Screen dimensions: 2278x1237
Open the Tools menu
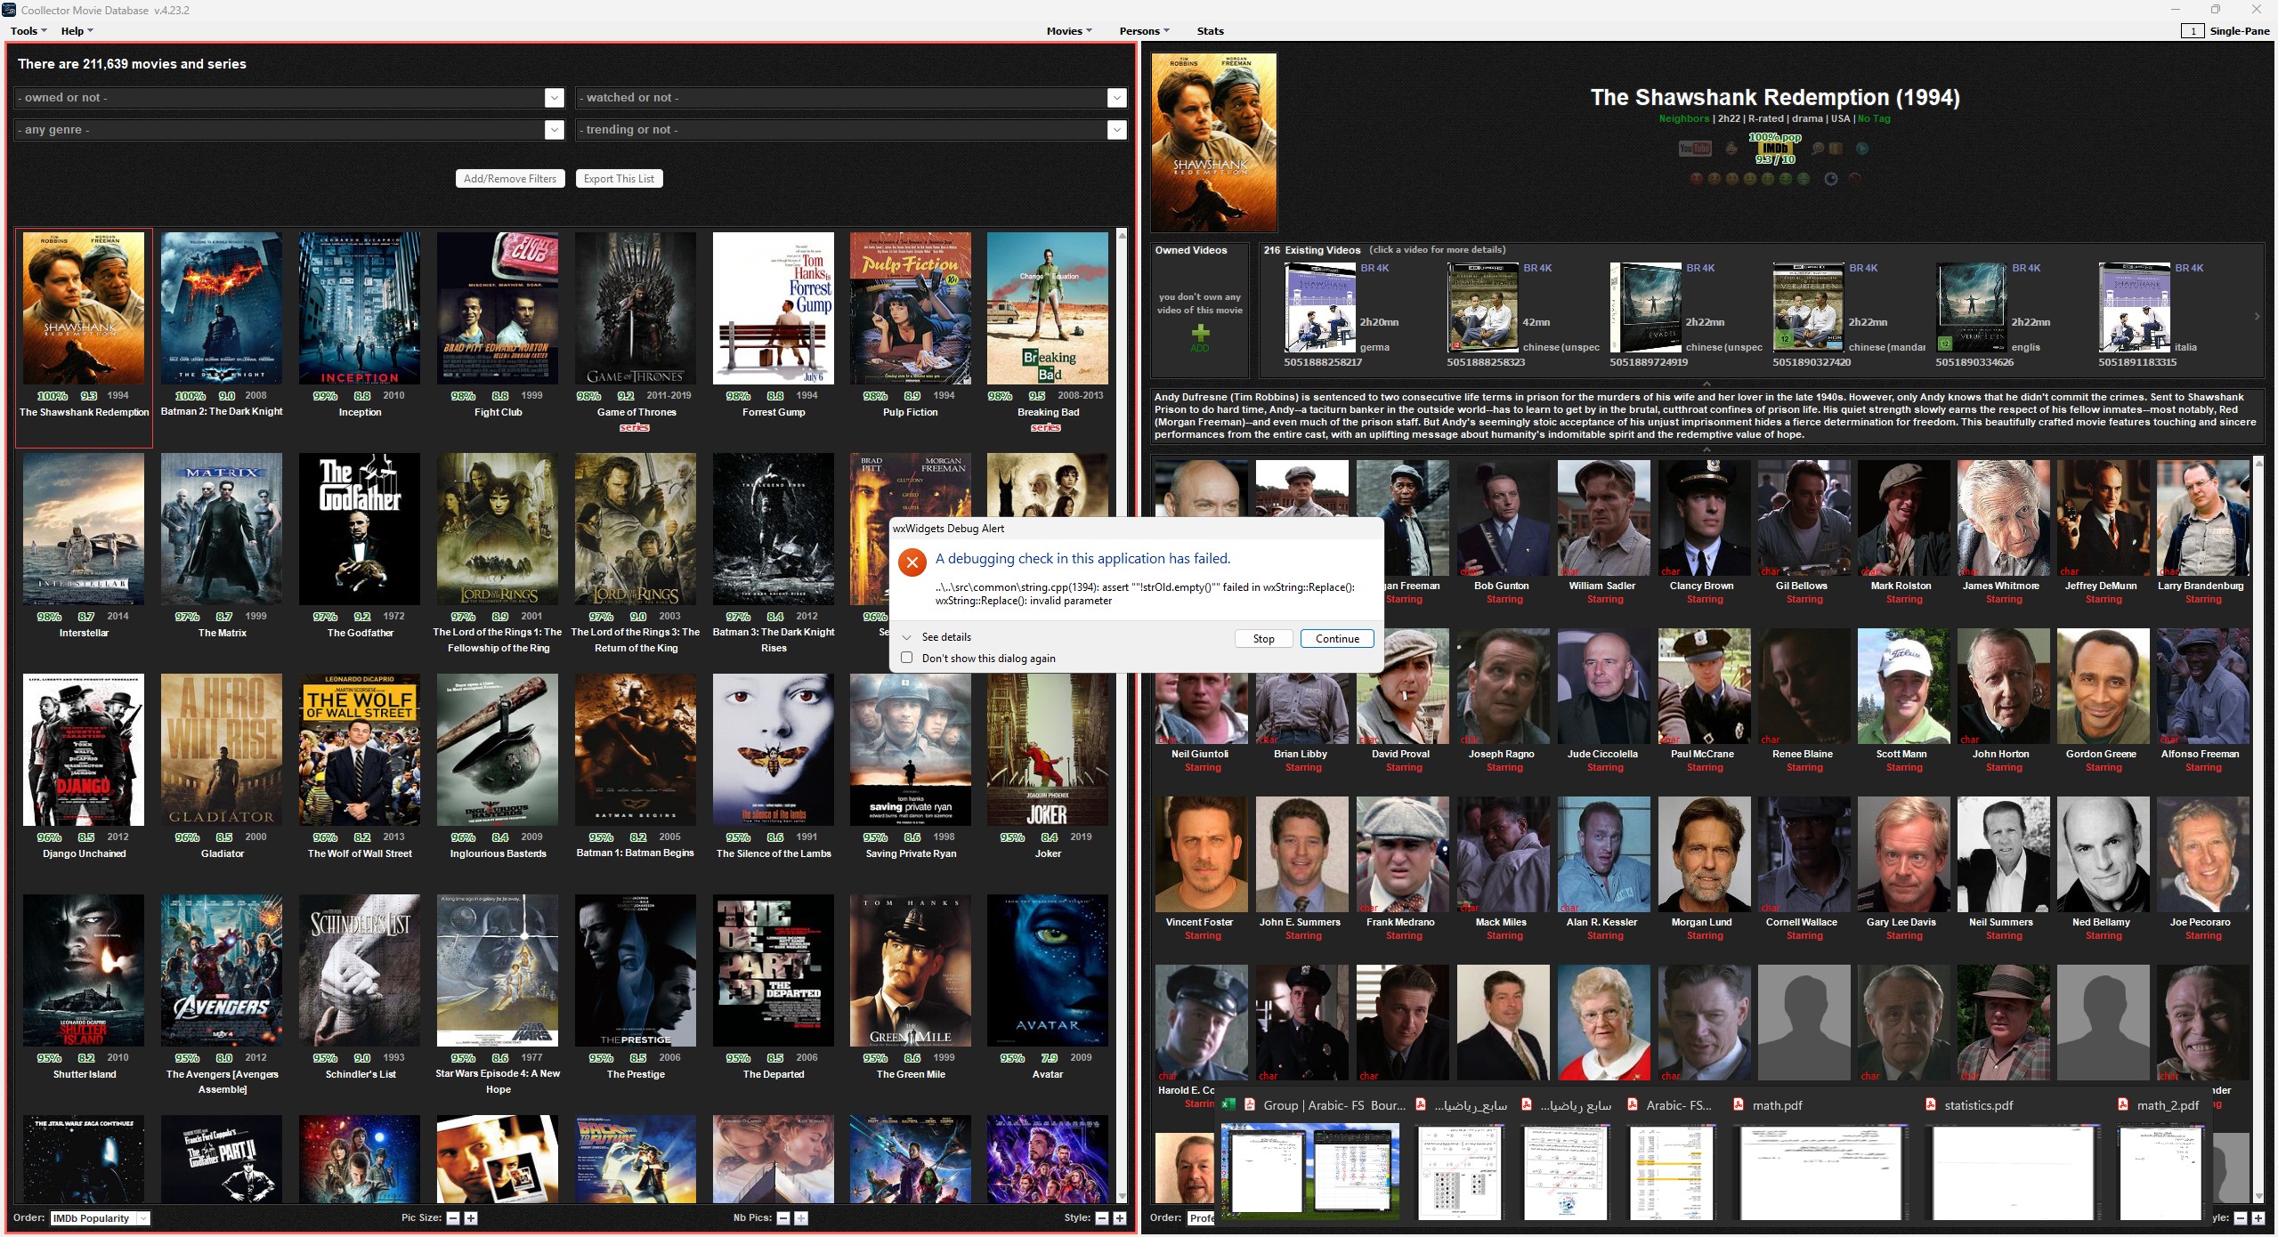point(28,31)
